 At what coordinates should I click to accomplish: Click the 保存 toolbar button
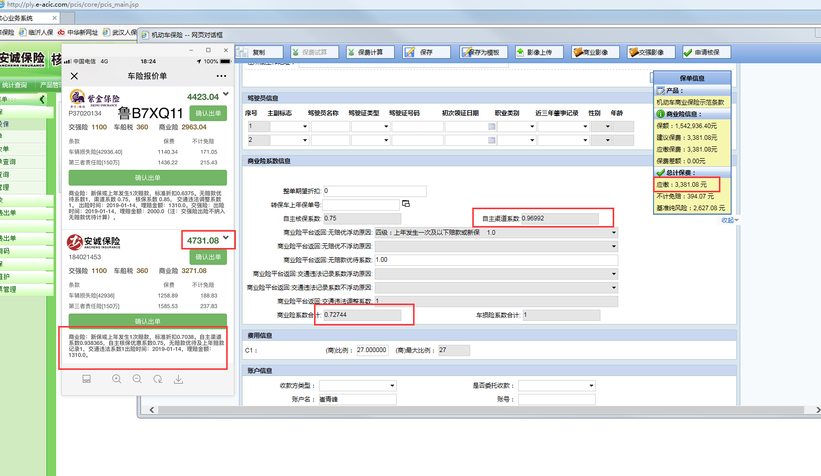pos(426,52)
